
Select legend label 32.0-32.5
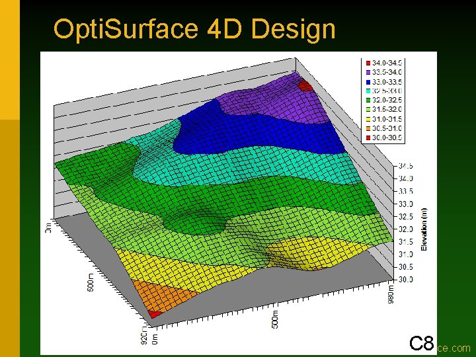click(x=387, y=100)
